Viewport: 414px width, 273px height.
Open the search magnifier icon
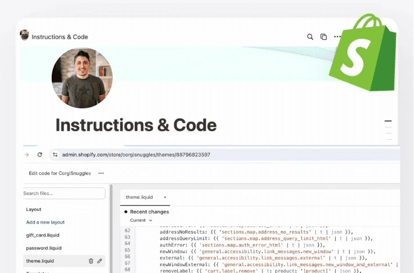coord(310,37)
